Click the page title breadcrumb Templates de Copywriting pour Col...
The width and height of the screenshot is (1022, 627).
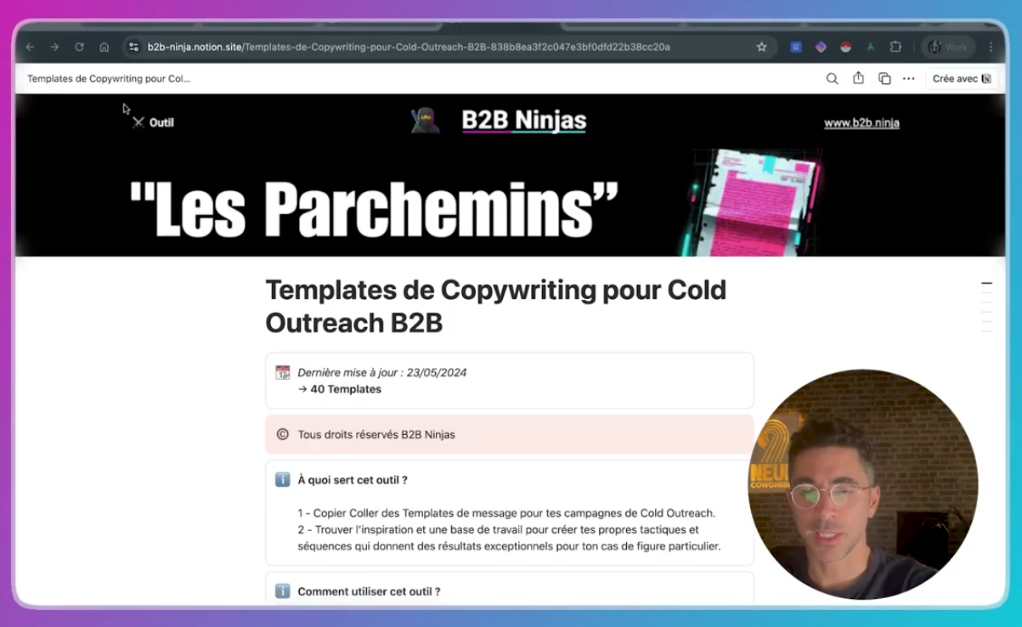[109, 79]
